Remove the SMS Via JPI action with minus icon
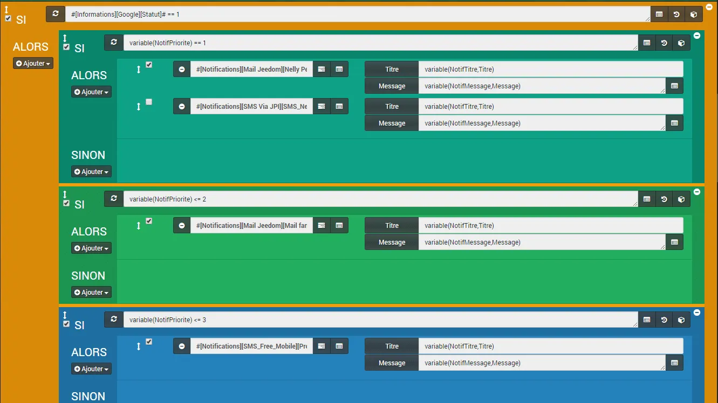Image resolution: width=718 pixels, height=403 pixels. [x=182, y=106]
